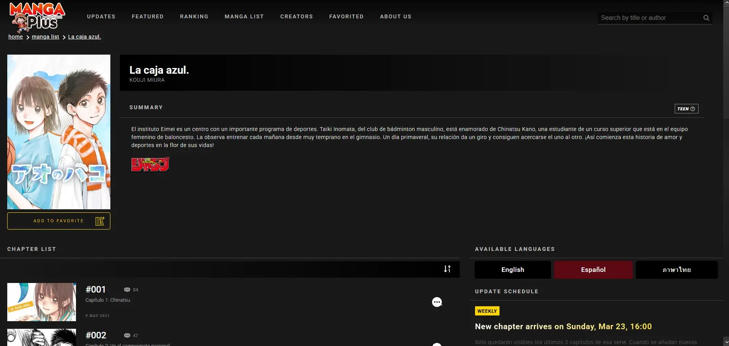
Task: Open the ABOUT US page
Action: point(396,16)
